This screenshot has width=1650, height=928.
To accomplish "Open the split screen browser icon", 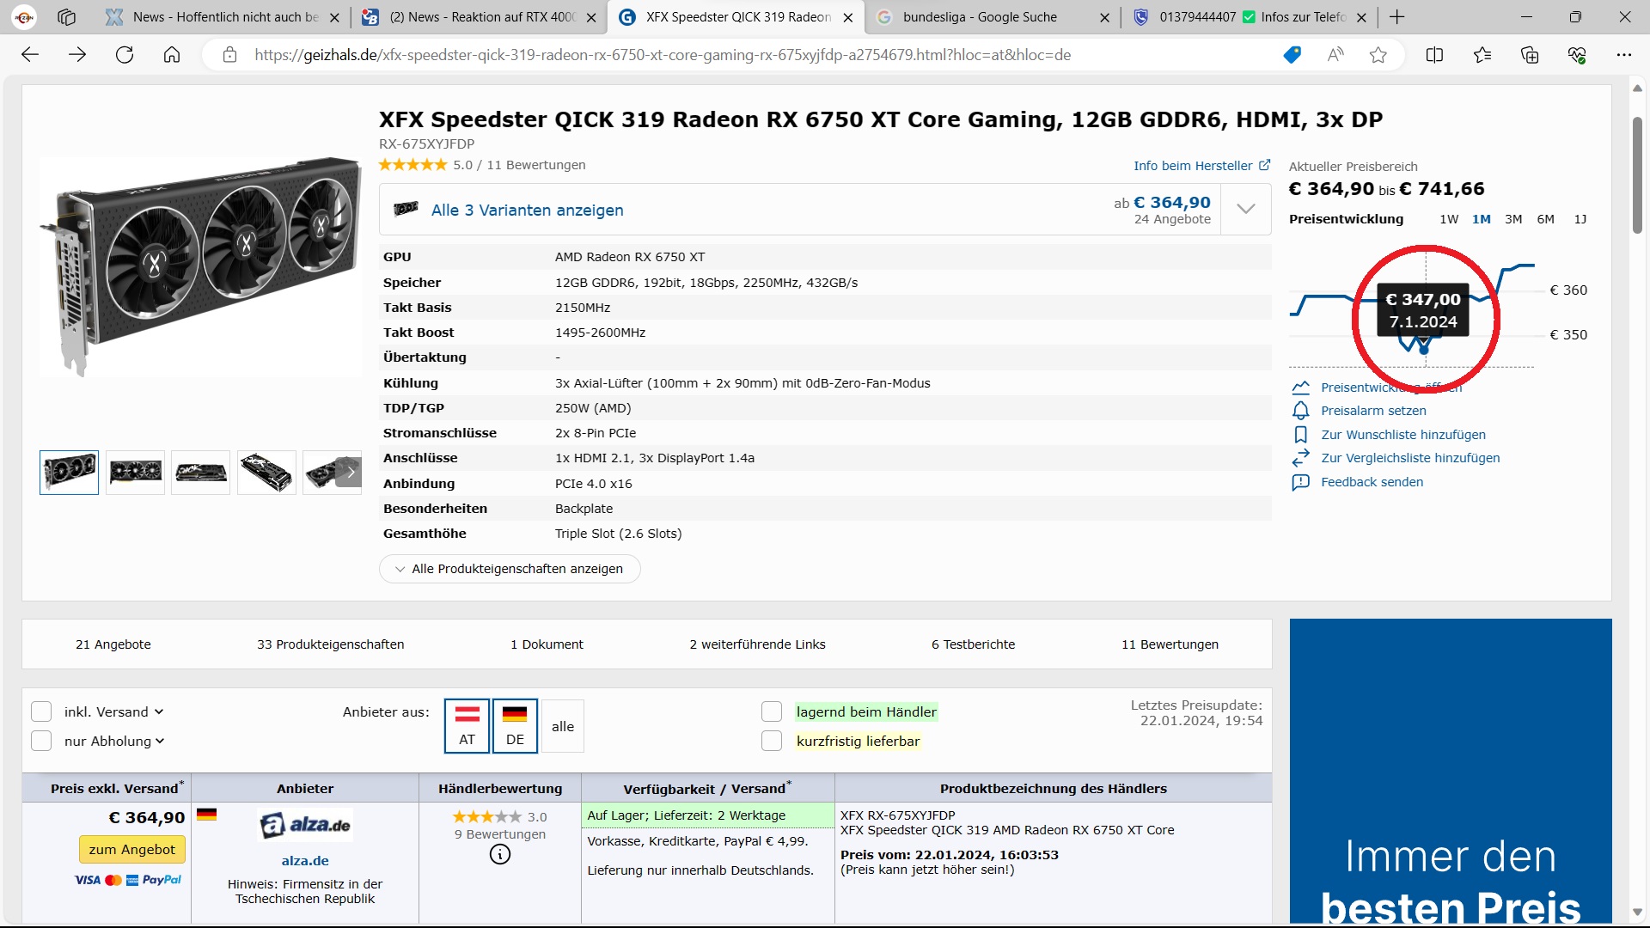I will pos(1434,55).
